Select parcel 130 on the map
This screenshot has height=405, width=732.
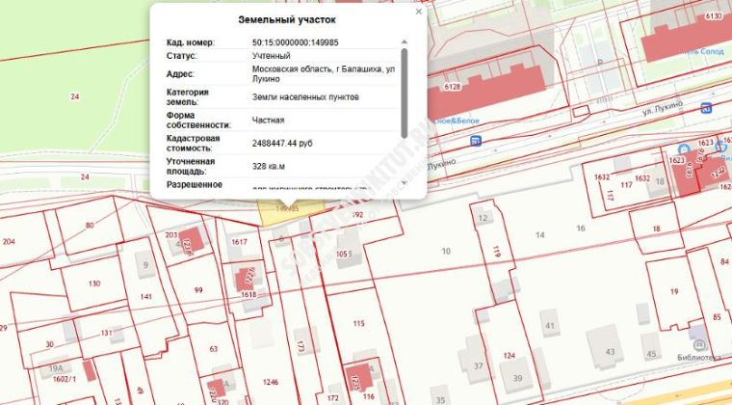(94, 283)
